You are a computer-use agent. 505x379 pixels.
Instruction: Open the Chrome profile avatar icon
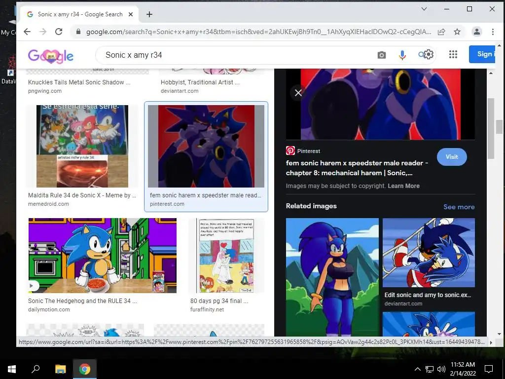click(x=477, y=32)
